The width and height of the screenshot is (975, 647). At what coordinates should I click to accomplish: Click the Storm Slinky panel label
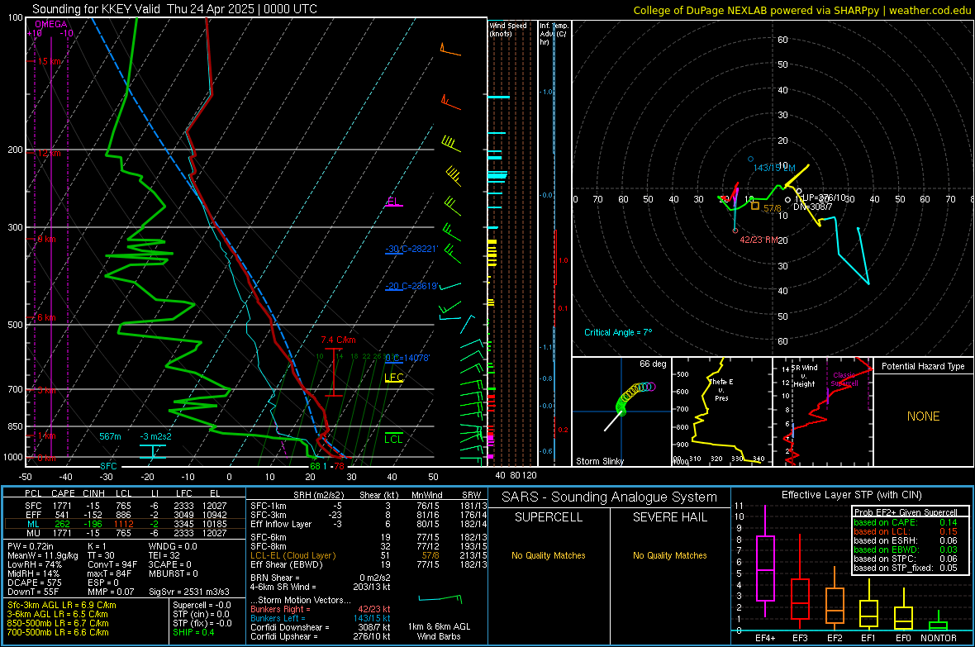[x=599, y=461]
